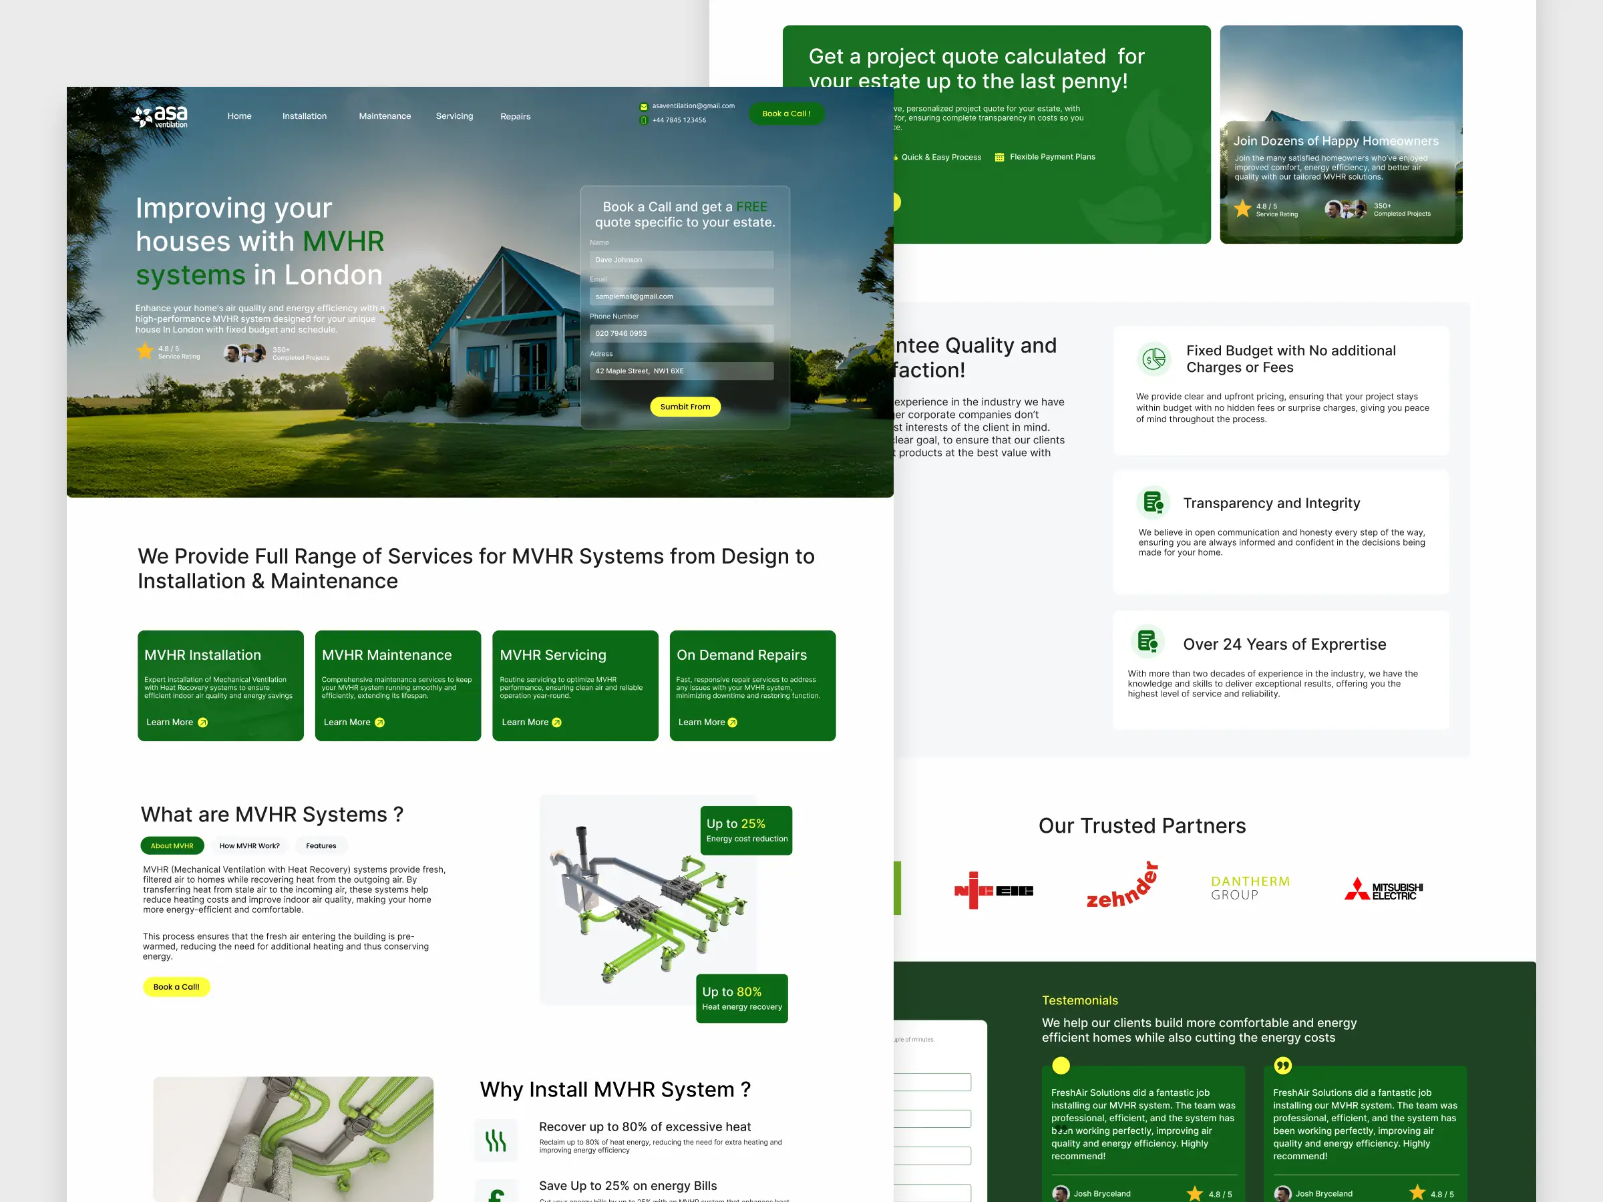Viewport: 1603px width, 1202px height.
Task: Click the Email input field
Action: (x=681, y=296)
